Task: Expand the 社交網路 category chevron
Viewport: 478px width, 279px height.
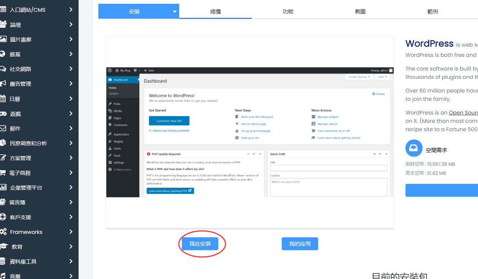Action: click(x=71, y=69)
